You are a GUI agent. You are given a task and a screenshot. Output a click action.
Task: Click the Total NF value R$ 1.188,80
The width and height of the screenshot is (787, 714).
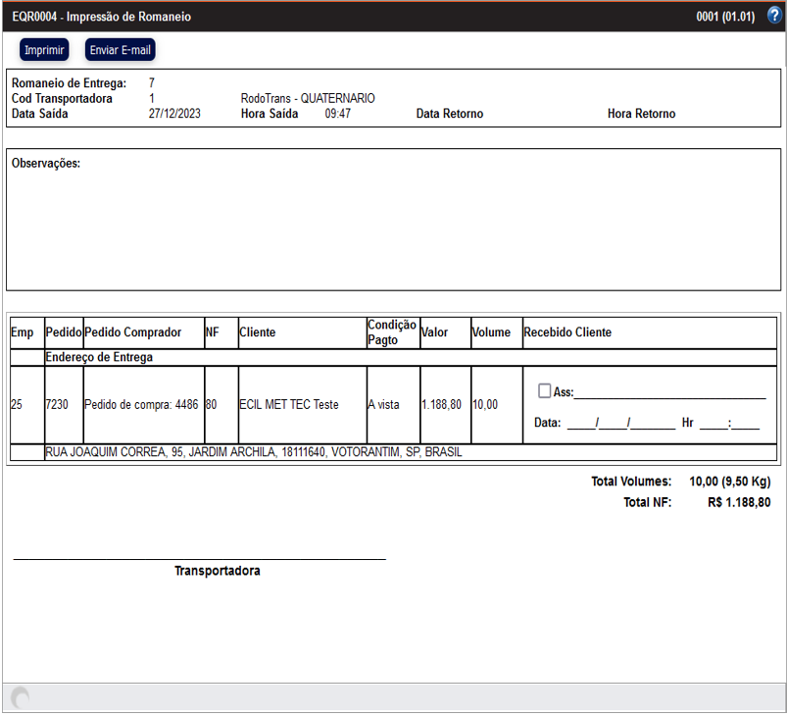coord(739,503)
